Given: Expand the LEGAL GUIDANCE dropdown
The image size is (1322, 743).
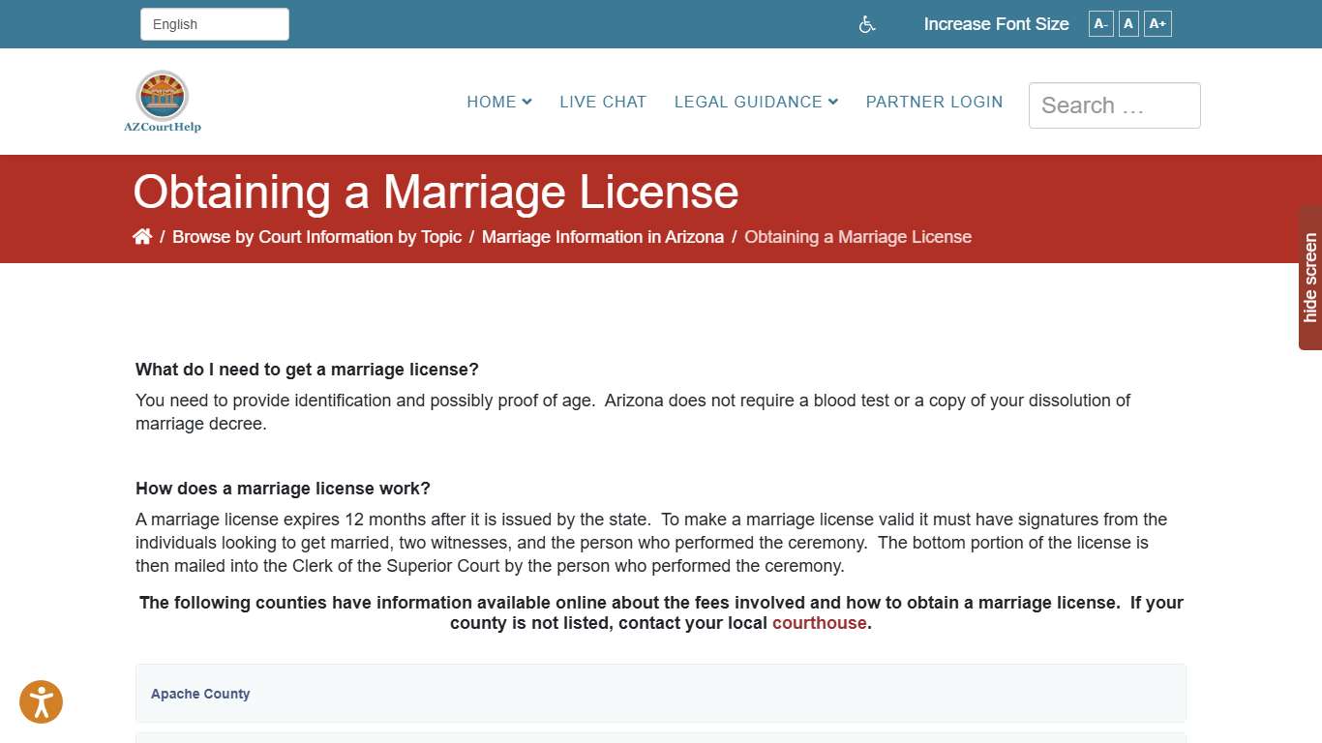Looking at the screenshot, I should point(755,102).
